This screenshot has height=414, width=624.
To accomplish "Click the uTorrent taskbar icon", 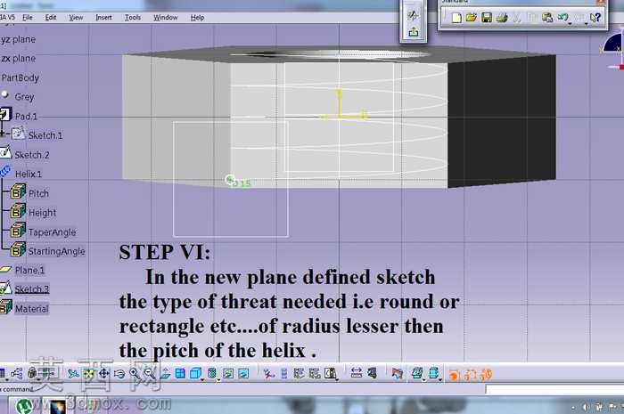I will [x=24, y=406].
